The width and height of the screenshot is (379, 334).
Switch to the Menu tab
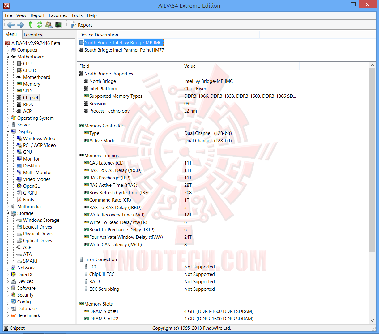click(x=11, y=34)
